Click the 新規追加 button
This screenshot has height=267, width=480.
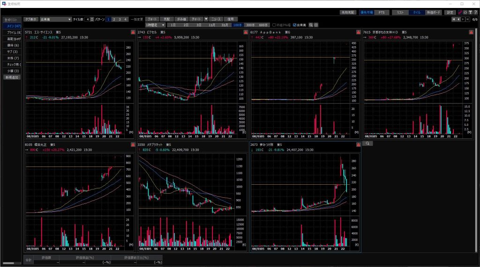[12, 77]
